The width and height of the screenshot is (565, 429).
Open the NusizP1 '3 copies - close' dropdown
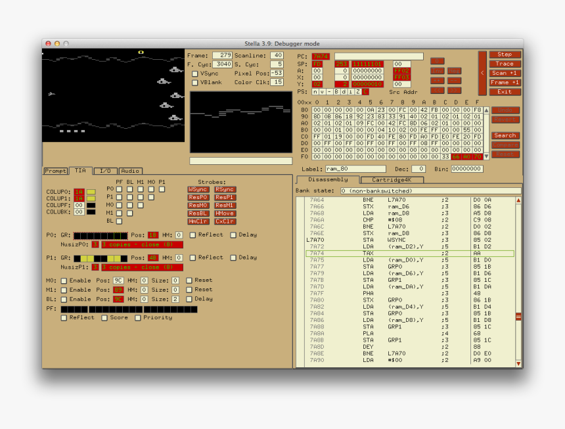[142, 267]
